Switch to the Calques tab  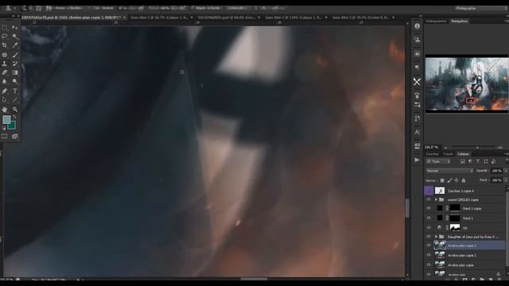[463, 154]
